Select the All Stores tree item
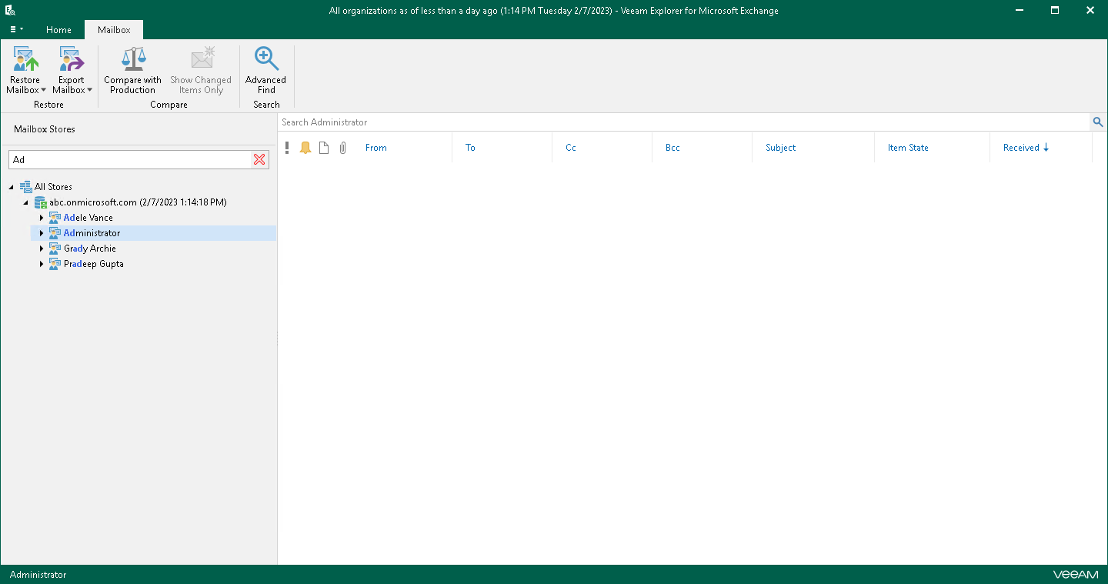Screen dimensions: 1108x584 click(53, 187)
